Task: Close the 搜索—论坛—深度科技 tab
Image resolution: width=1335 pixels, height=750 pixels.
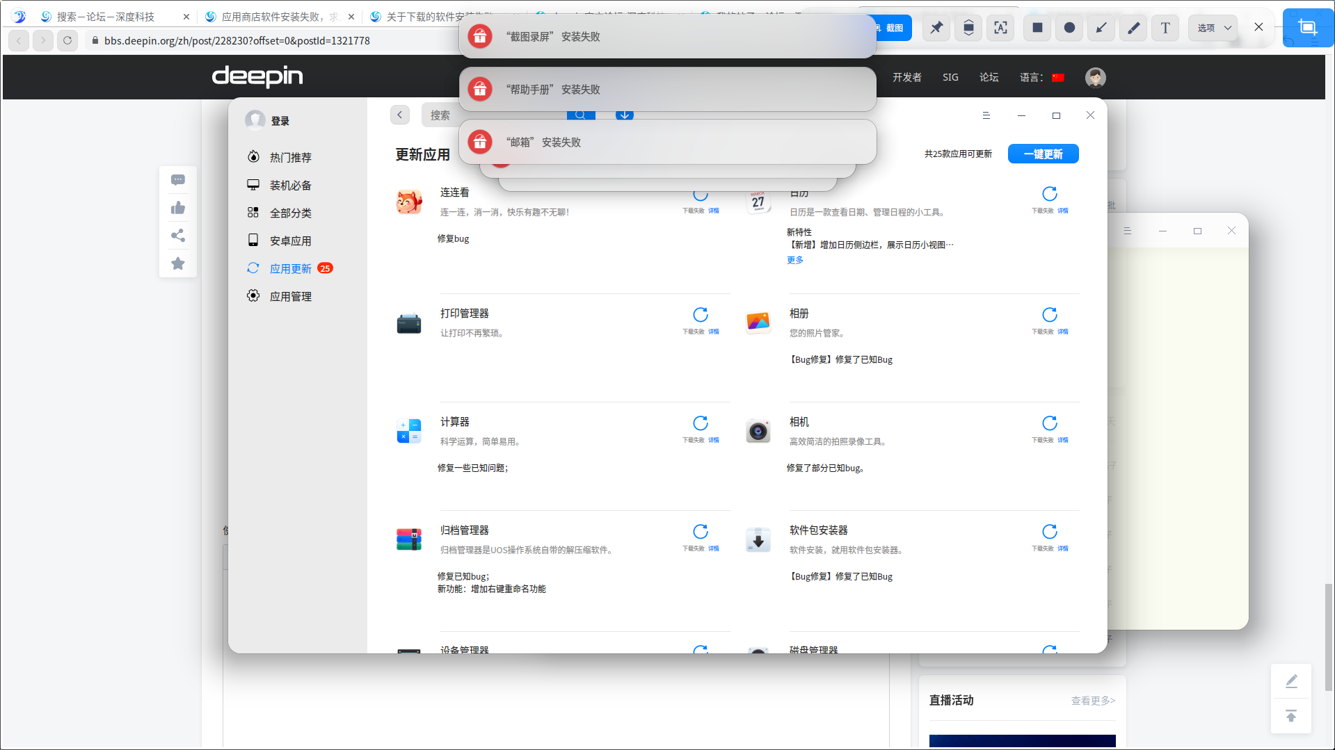Action: pos(186,17)
